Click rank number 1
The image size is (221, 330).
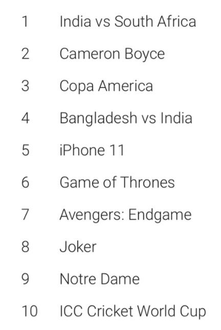(x=25, y=22)
